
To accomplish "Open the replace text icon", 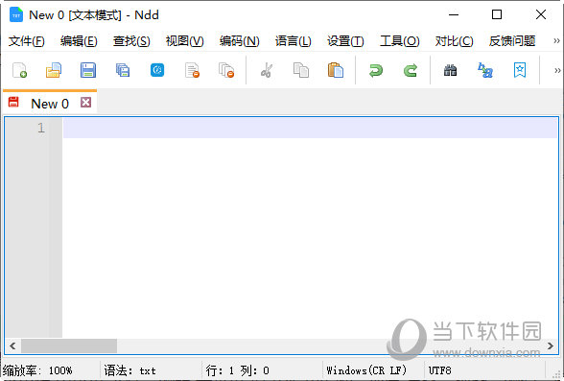I will click(x=485, y=70).
